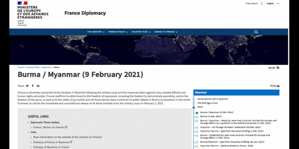Open the RSS feed icon
Screen dimensions: 299x149
coord(278,68)
